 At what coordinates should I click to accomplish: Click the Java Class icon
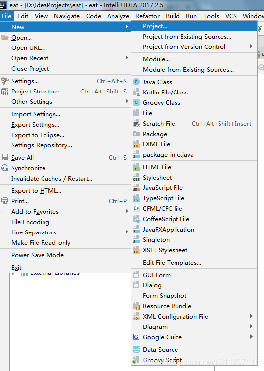136,82
